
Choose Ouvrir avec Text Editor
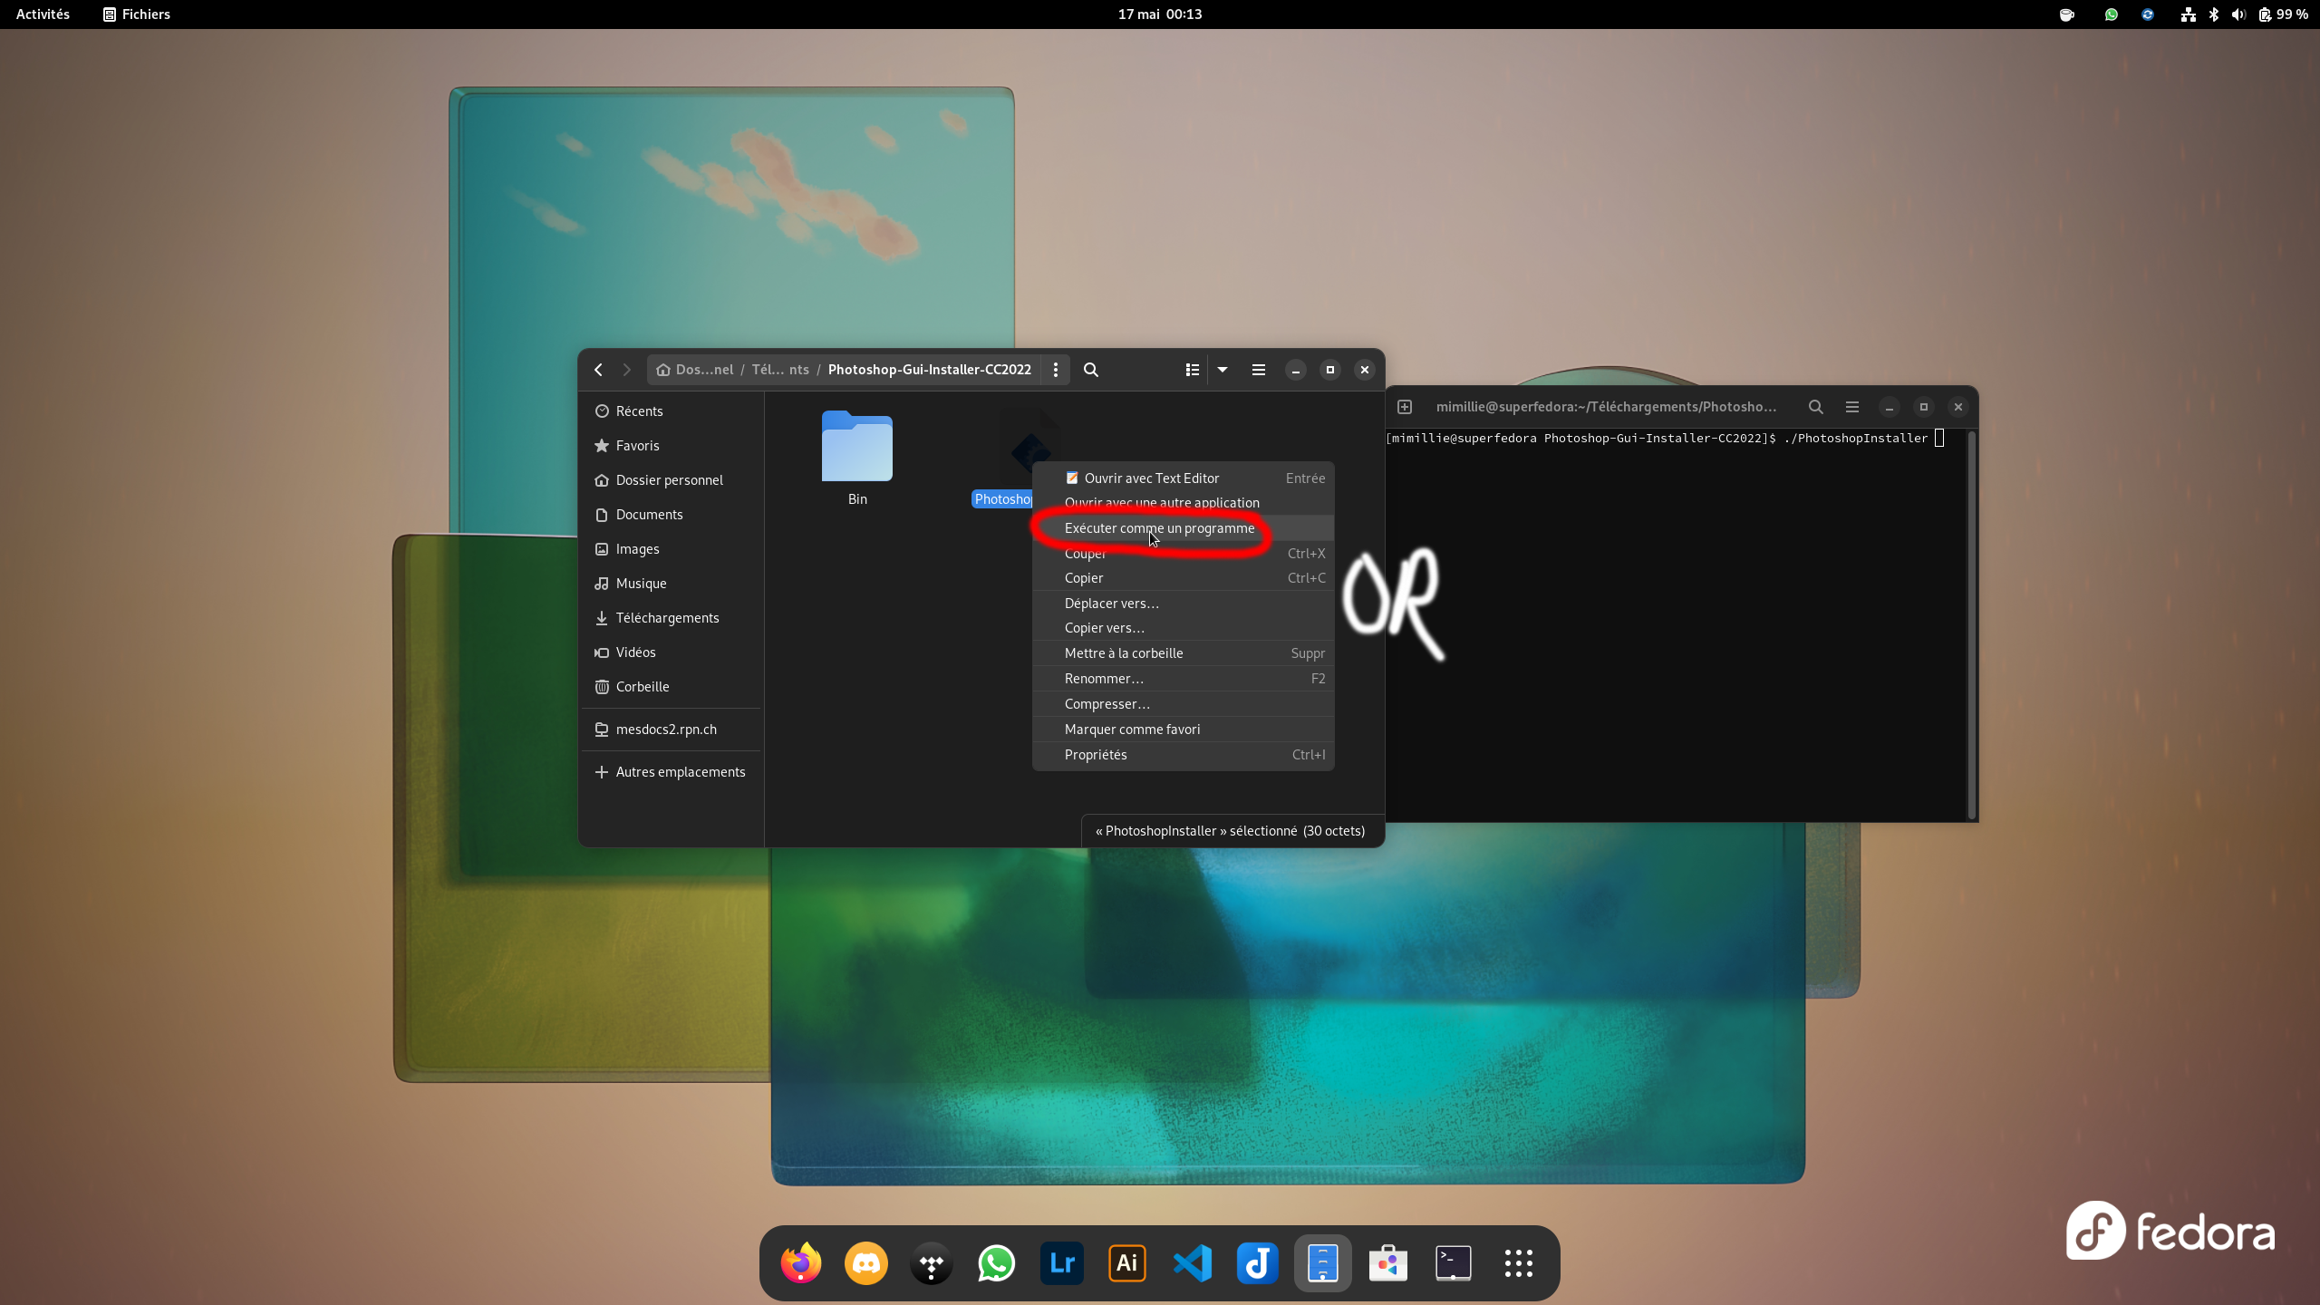click(1184, 478)
